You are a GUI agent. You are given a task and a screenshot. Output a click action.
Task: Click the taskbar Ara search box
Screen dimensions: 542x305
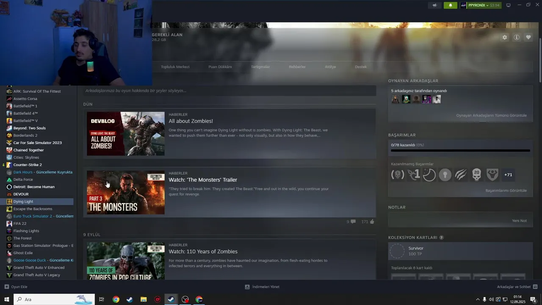coord(54,299)
